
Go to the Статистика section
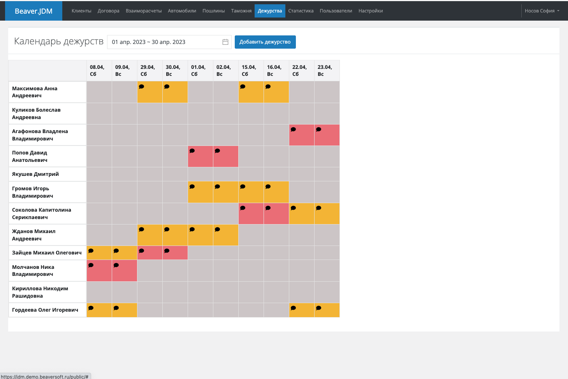pos(301,11)
